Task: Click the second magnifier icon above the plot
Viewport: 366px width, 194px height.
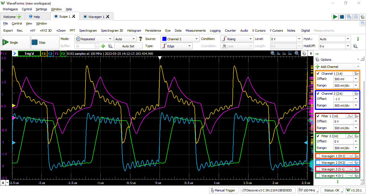Action: point(297,53)
